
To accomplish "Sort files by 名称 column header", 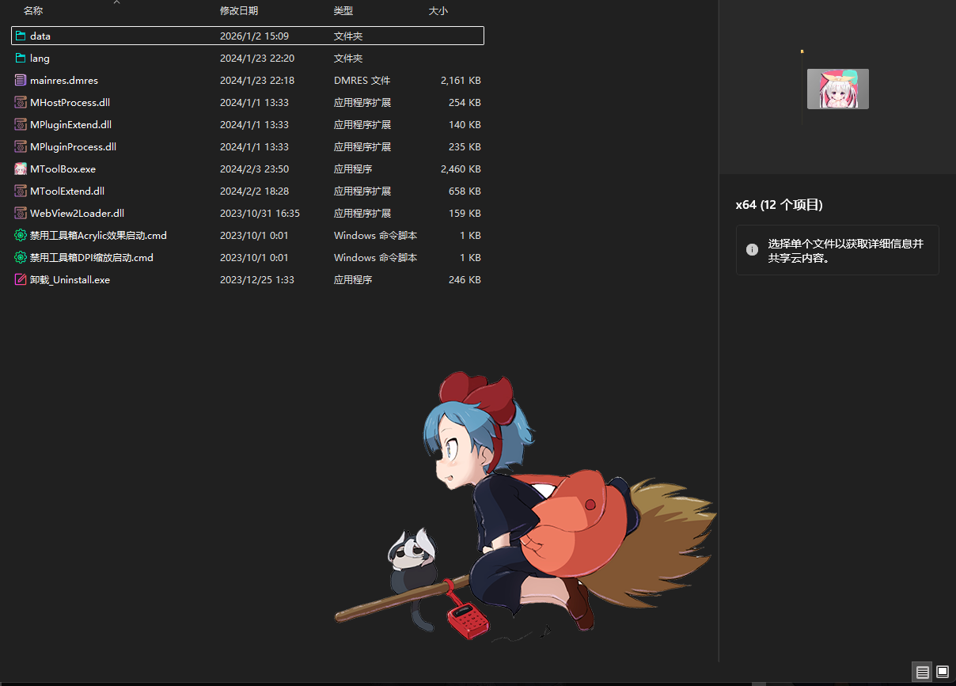I will click(33, 11).
